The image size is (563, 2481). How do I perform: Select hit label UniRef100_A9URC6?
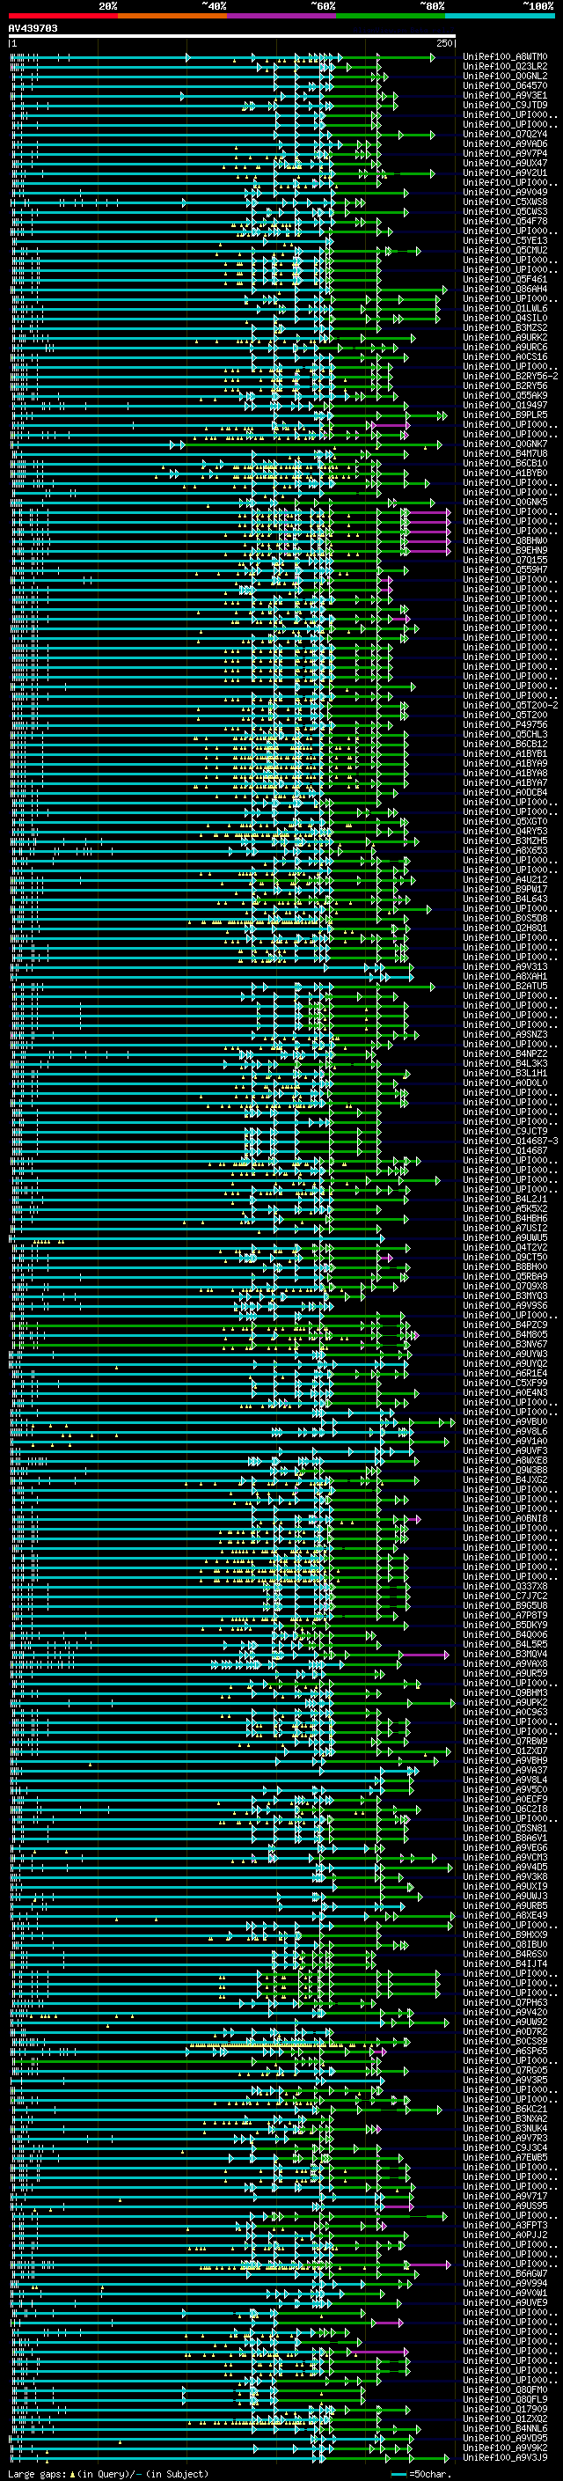coord(505,347)
